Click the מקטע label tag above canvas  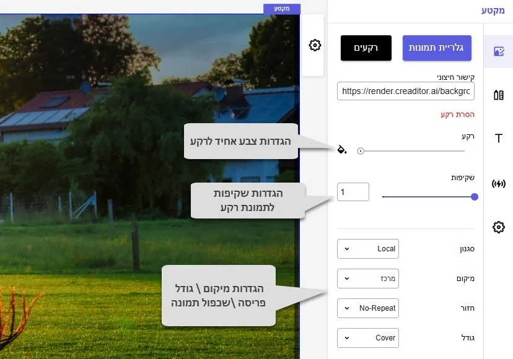tap(282, 9)
